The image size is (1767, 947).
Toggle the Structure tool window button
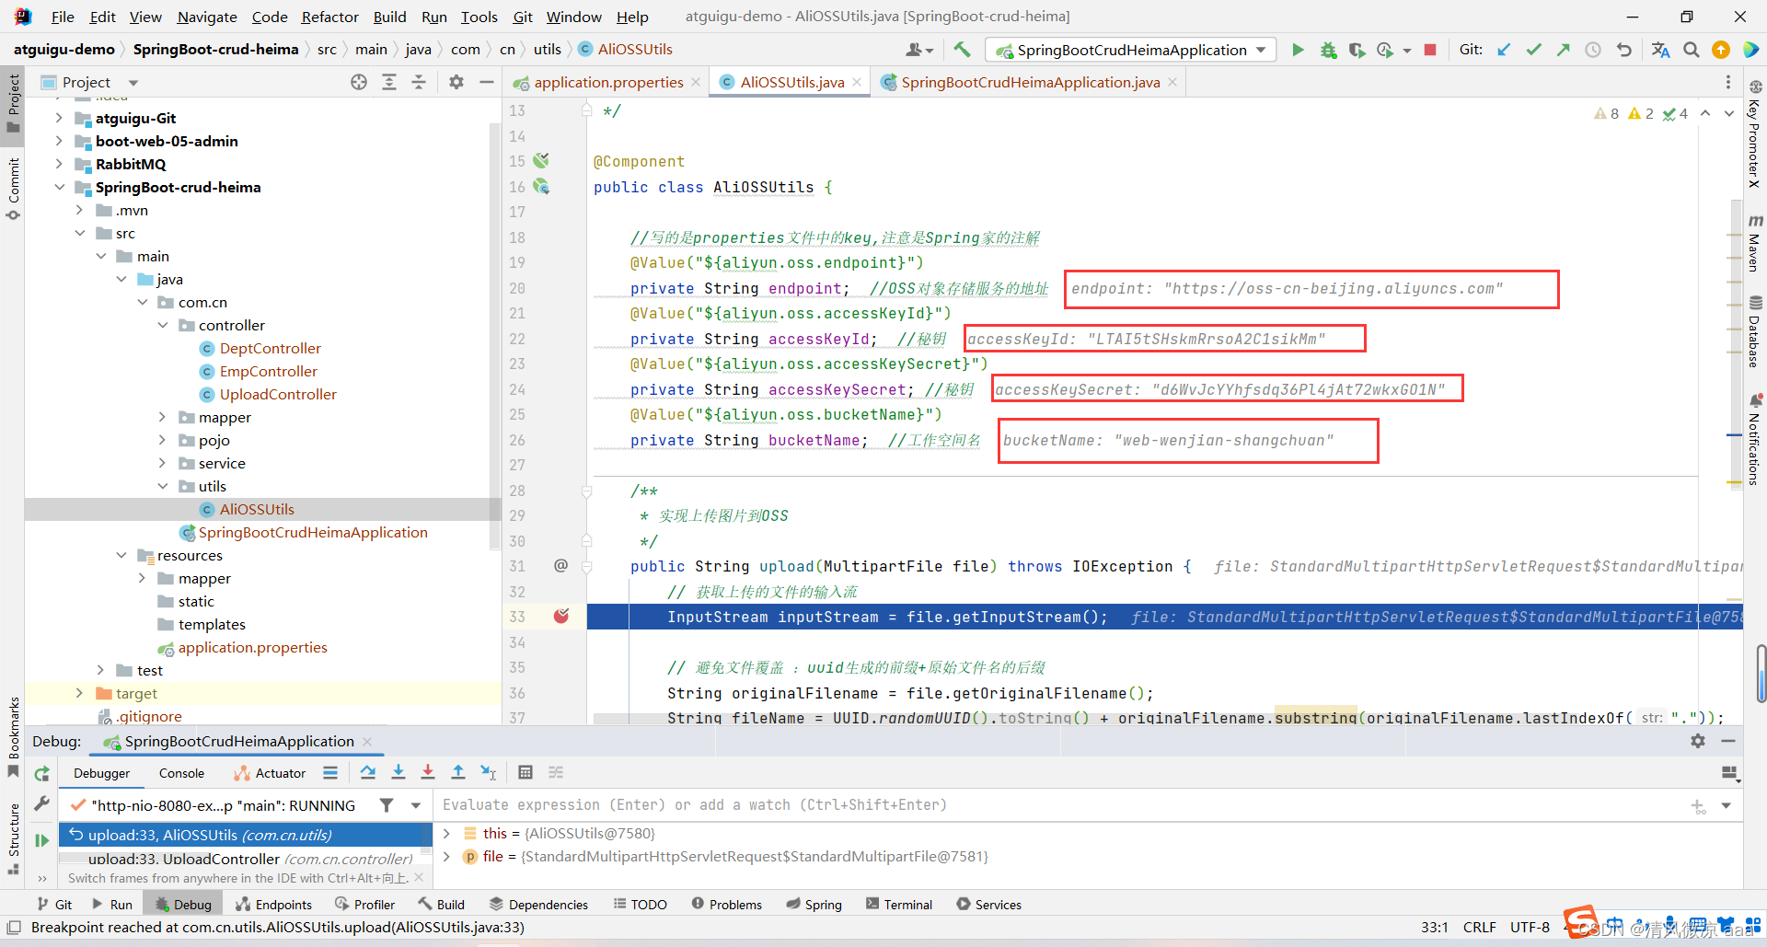pos(13,840)
